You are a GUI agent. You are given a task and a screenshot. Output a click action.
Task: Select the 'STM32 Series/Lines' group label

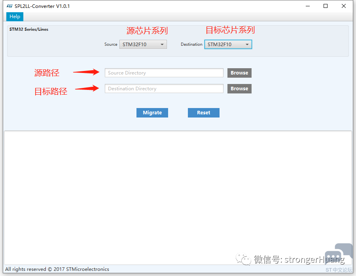(x=29, y=29)
